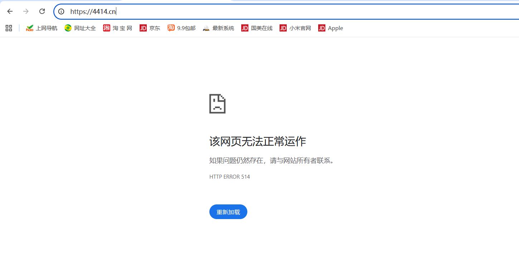Visit the 小米官网 bookmark
519x276 pixels.
click(x=295, y=28)
